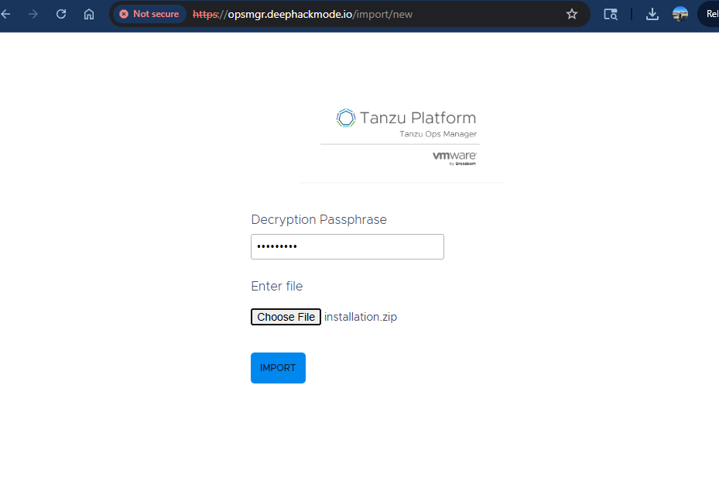Open the tab search icon
The width and height of the screenshot is (719, 478).
[x=611, y=14]
